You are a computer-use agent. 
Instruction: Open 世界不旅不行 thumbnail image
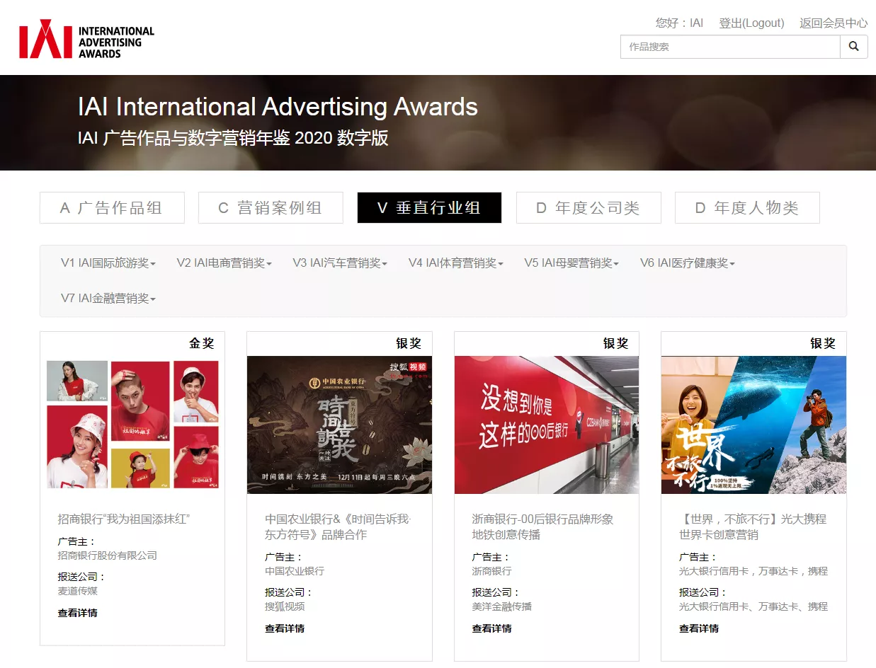753,425
